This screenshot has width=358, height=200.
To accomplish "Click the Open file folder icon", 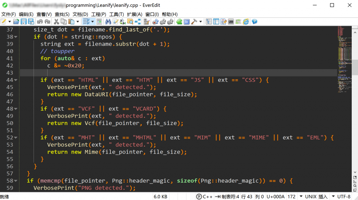I will (16, 22).
